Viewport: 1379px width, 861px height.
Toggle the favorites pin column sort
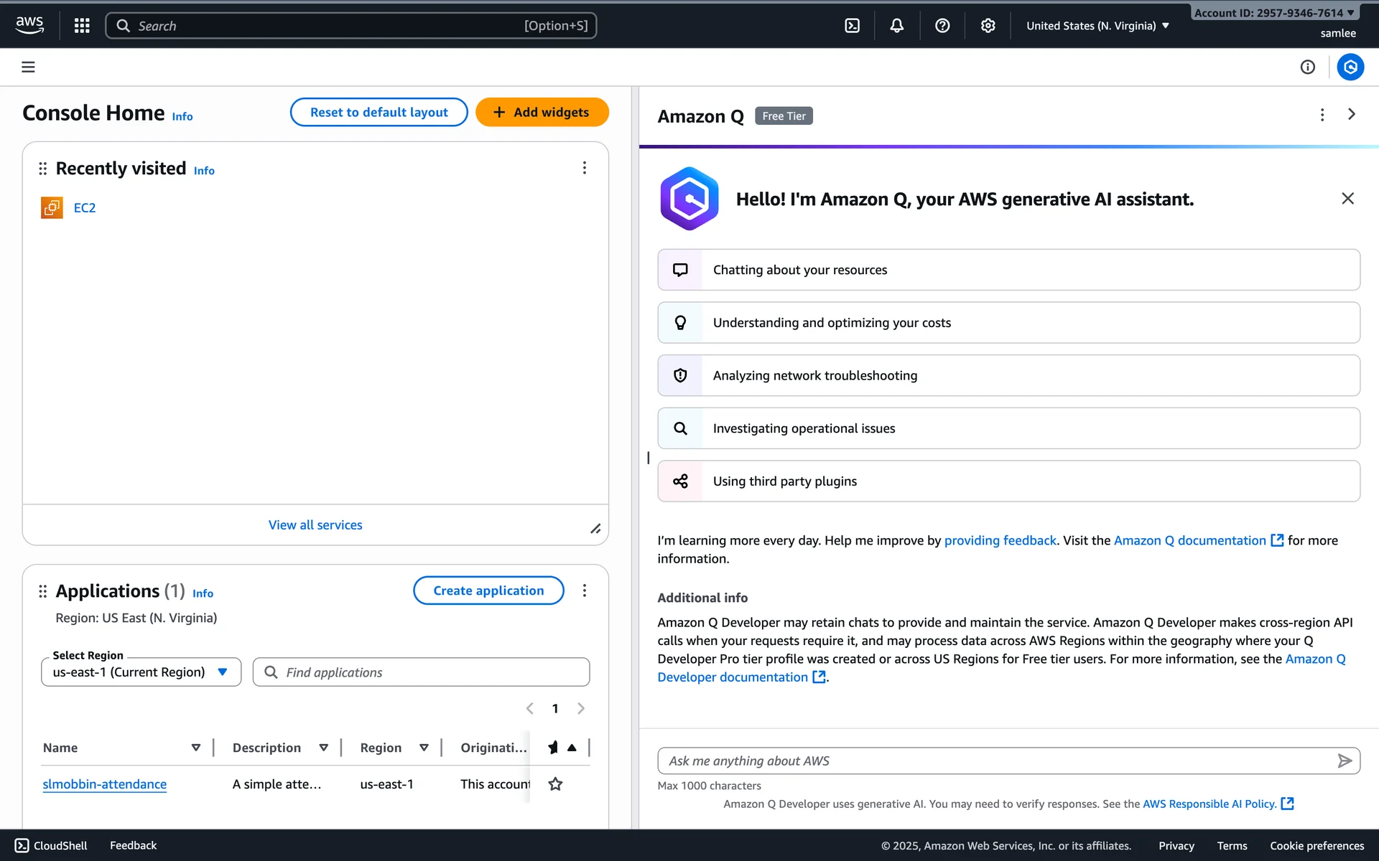[562, 748]
